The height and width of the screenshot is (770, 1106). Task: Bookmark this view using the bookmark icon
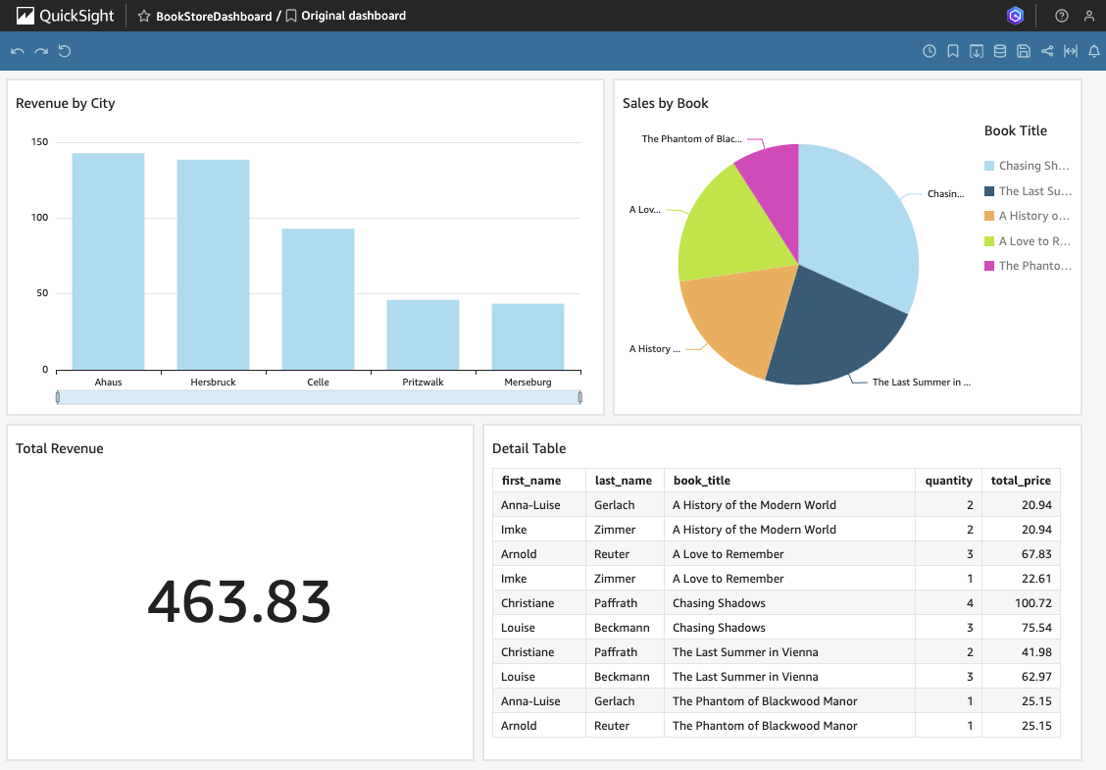[953, 50]
